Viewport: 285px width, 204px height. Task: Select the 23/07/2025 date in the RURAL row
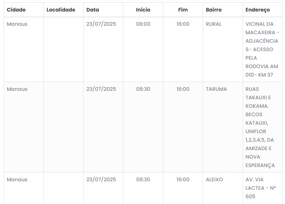[101, 24]
